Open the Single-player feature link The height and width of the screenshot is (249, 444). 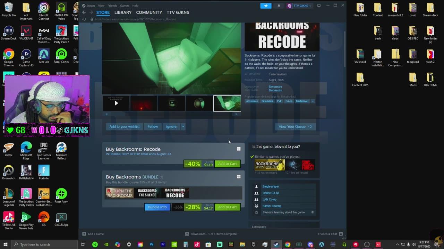point(271,187)
